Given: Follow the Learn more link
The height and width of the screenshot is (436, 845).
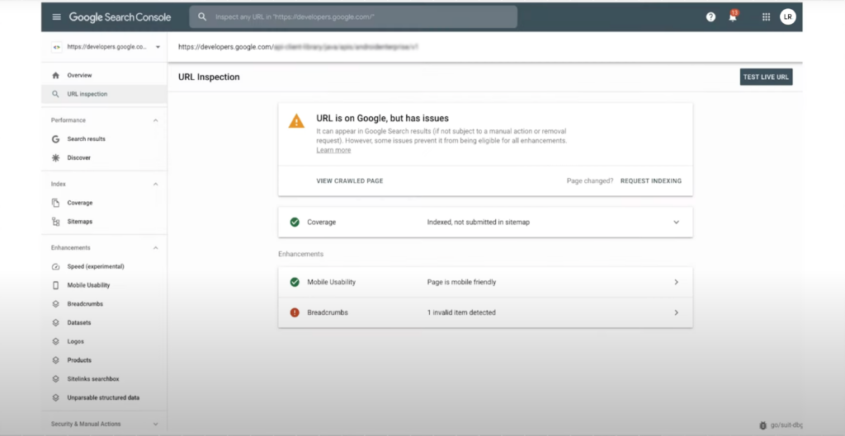Looking at the screenshot, I should tap(333, 150).
